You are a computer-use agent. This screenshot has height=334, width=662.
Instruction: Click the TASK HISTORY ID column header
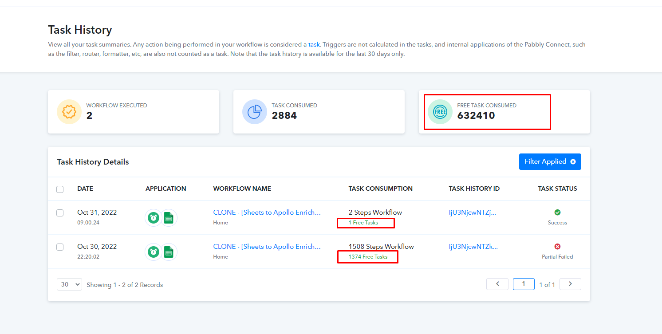[x=474, y=189]
